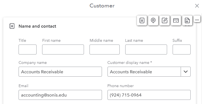Jump to Payments section card icon

pos(176,20)
